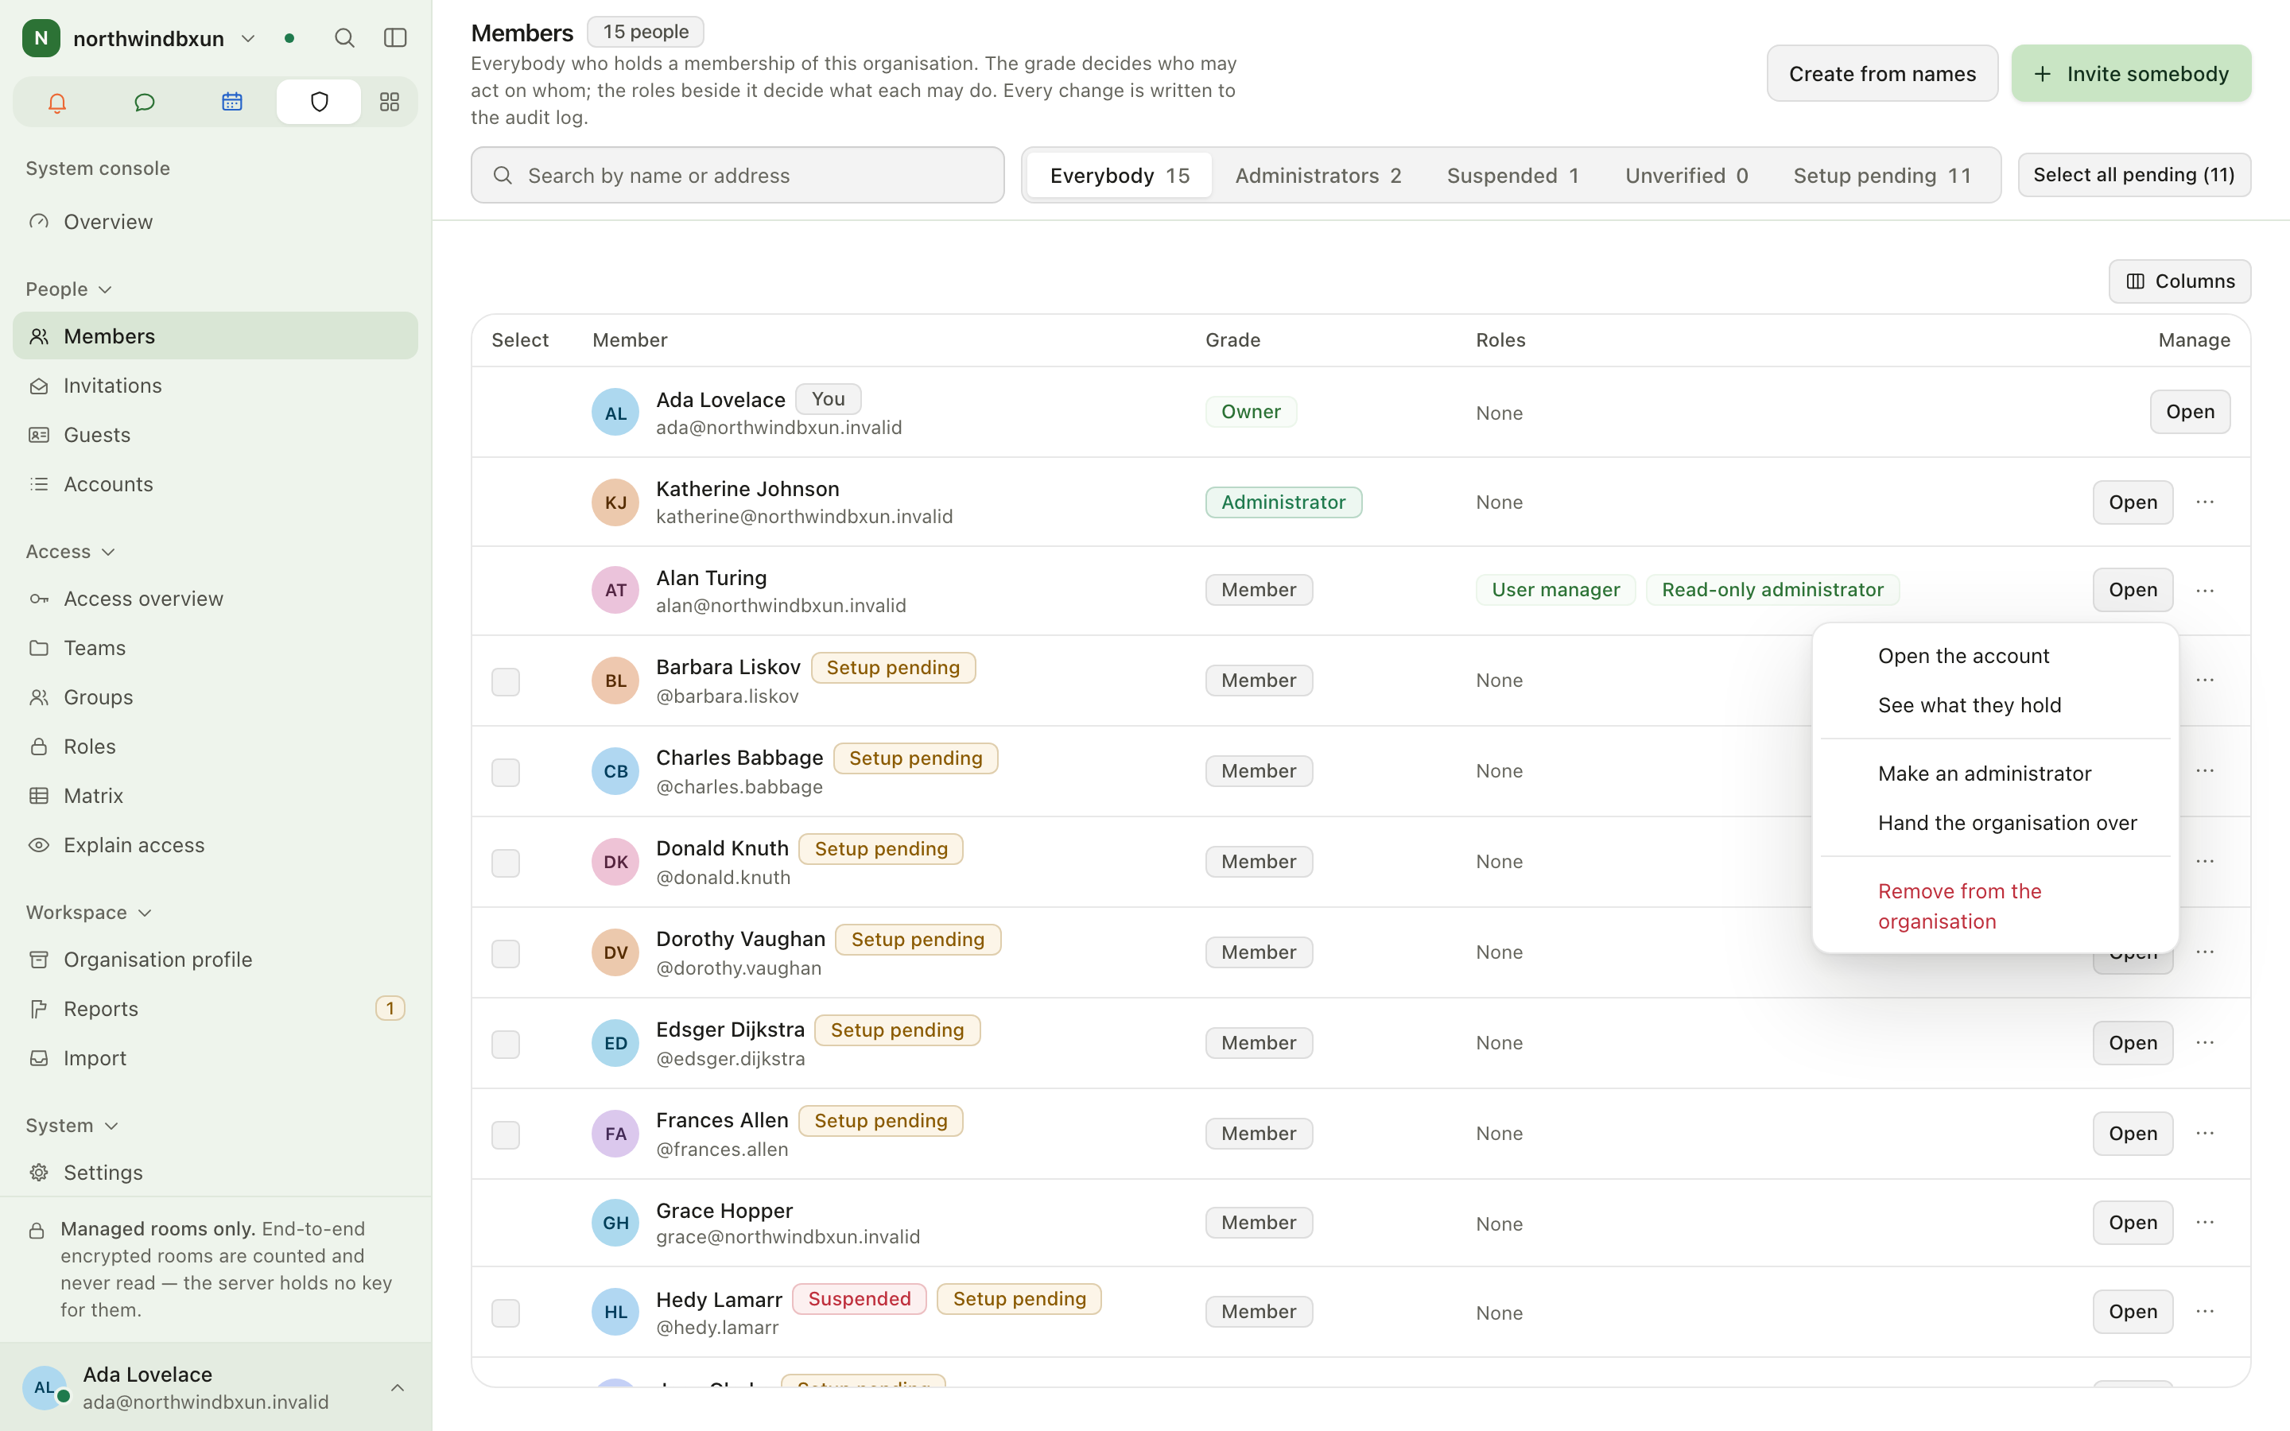Focus the Search by name or address field
Screen dimensions: 2290x1431
point(737,175)
